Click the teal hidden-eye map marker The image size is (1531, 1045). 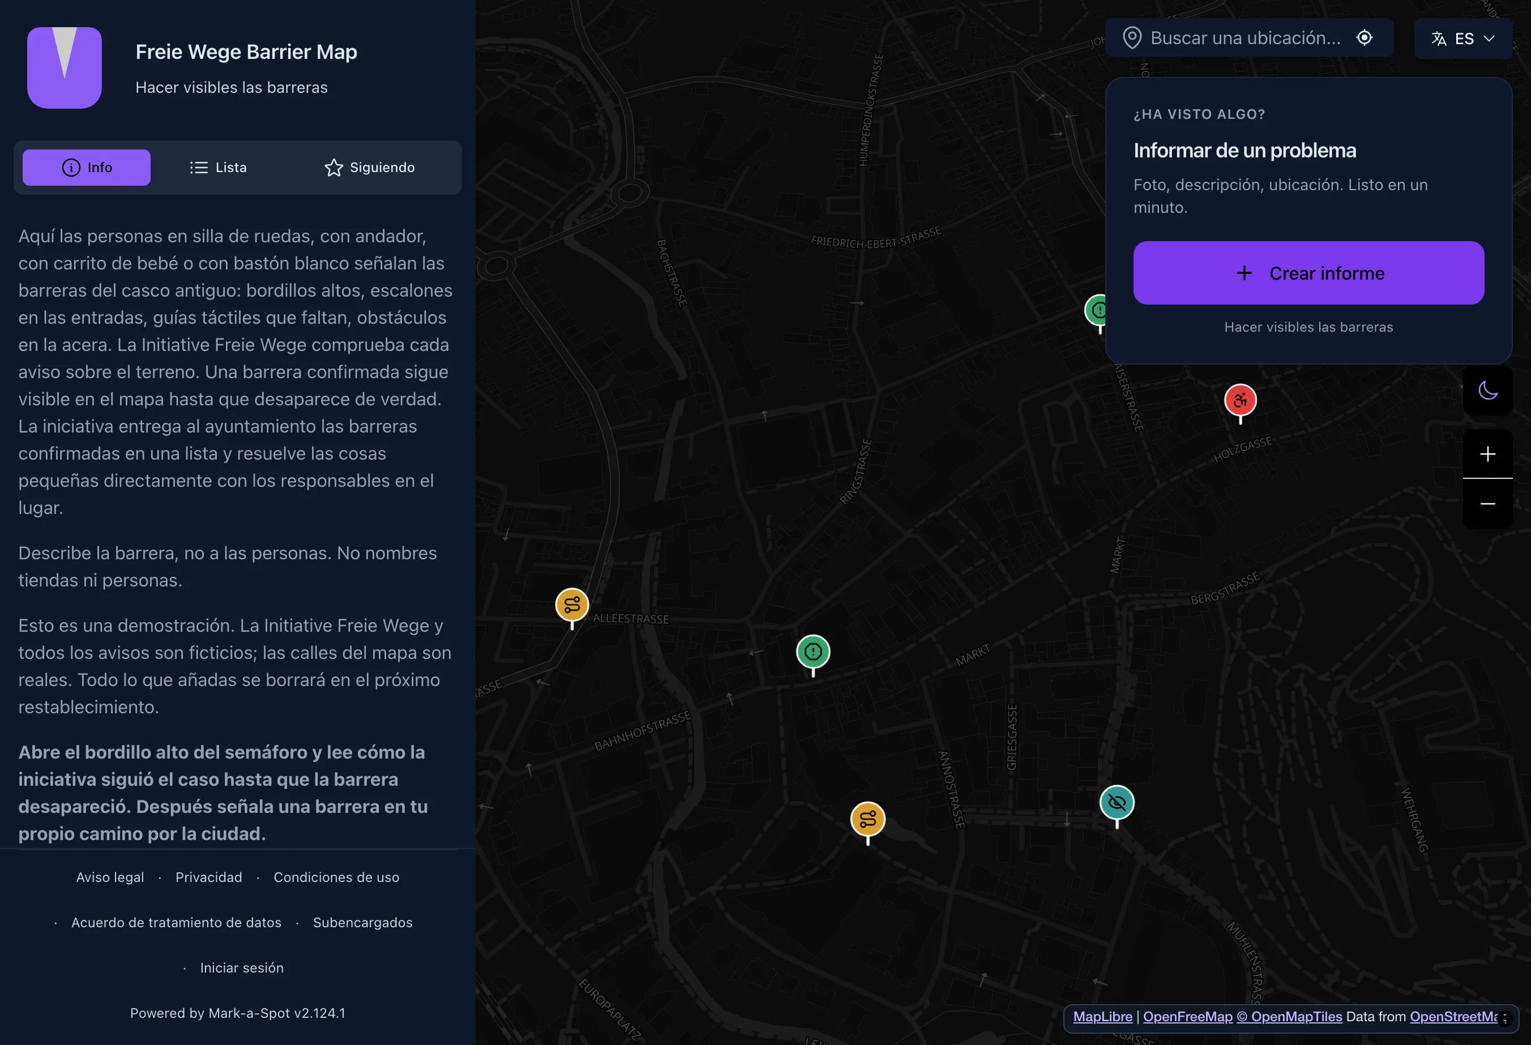[1117, 803]
